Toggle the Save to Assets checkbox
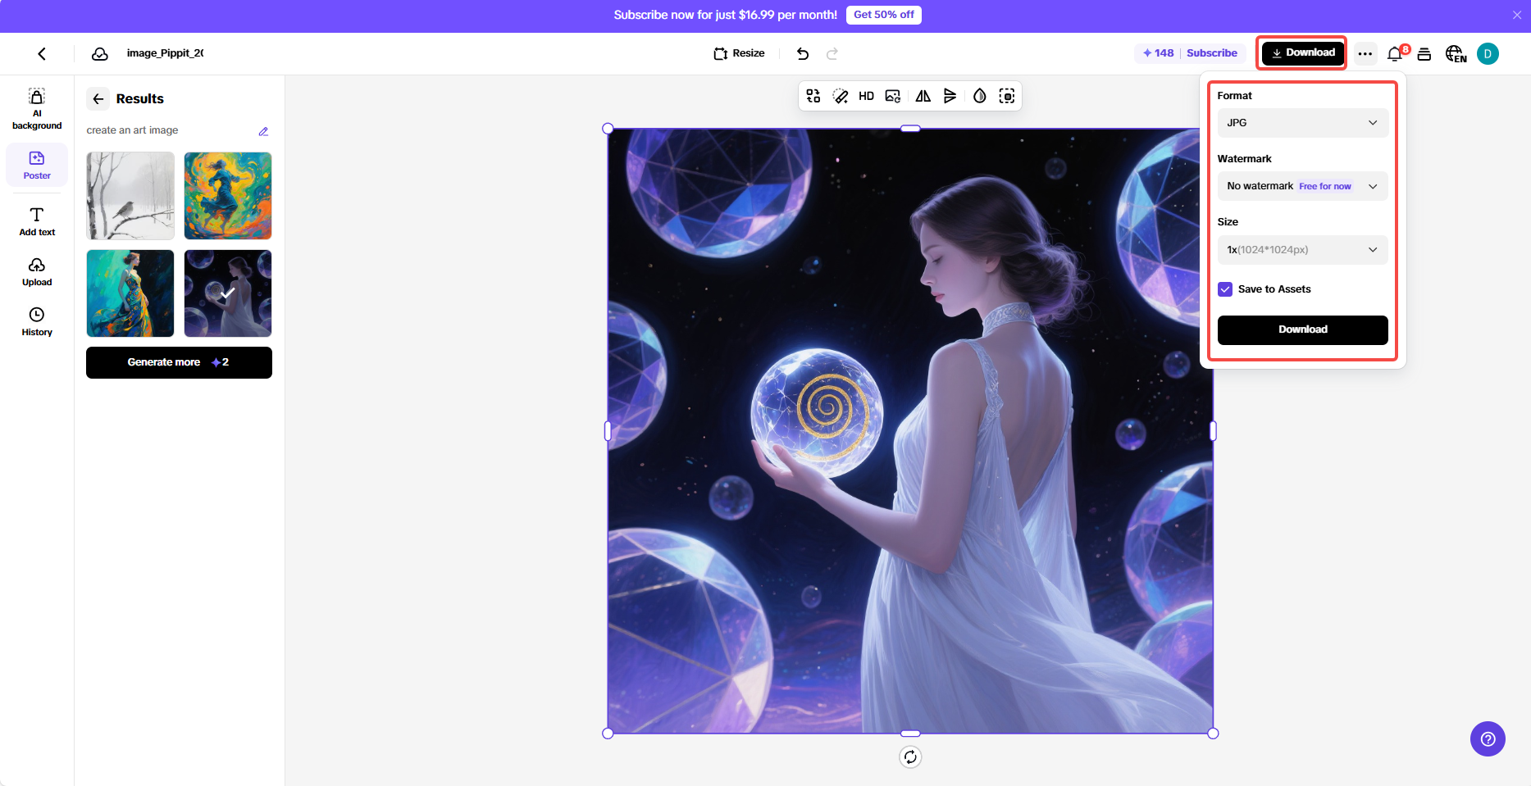The image size is (1531, 786). click(x=1225, y=289)
